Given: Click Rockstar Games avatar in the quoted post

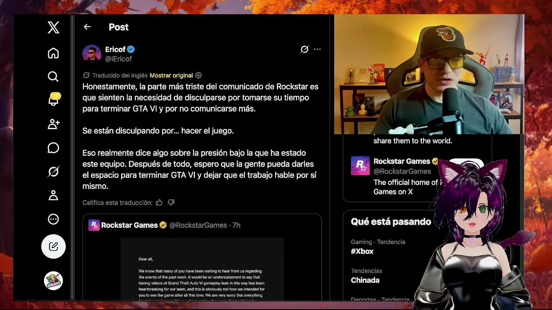Looking at the screenshot, I should (94, 225).
